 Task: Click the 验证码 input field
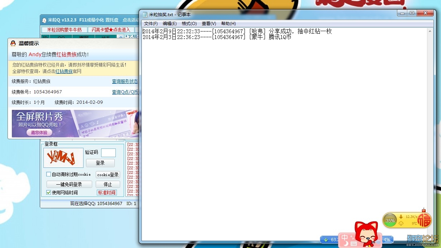click(108, 153)
